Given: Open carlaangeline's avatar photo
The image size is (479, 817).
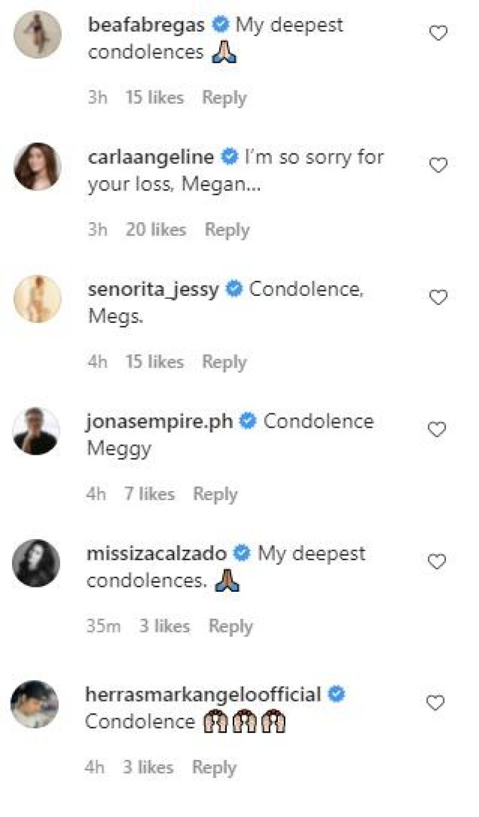Looking at the screenshot, I should (37, 167).
